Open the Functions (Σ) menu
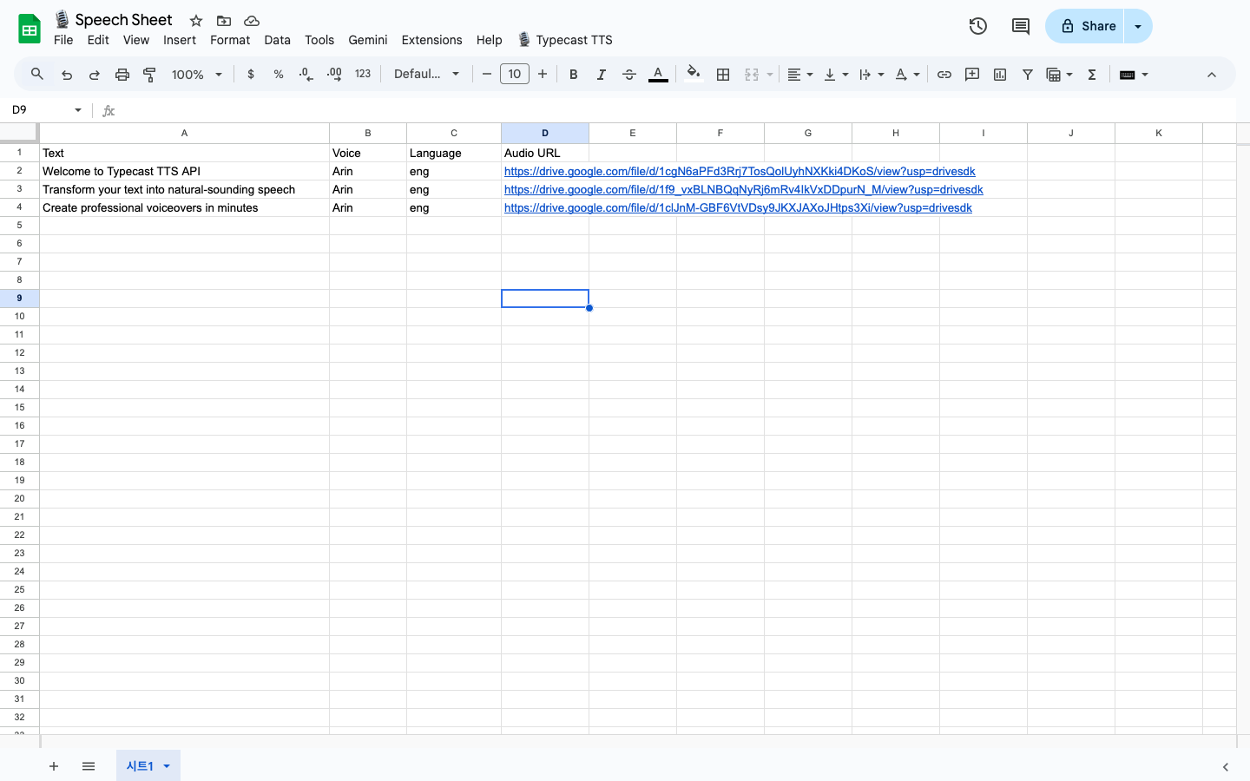Image resolution: width=1250 pixels, height=781 pixels. (x=1091, y=74)
